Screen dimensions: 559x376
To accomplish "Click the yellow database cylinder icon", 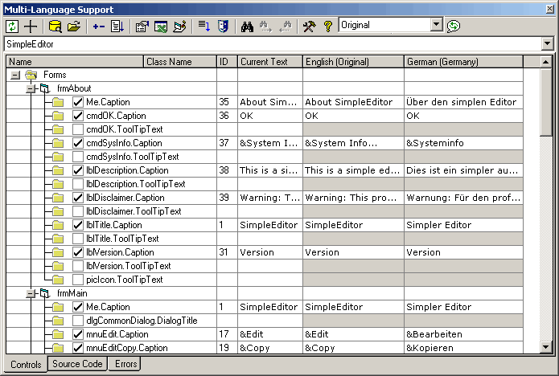I will 55,27.
